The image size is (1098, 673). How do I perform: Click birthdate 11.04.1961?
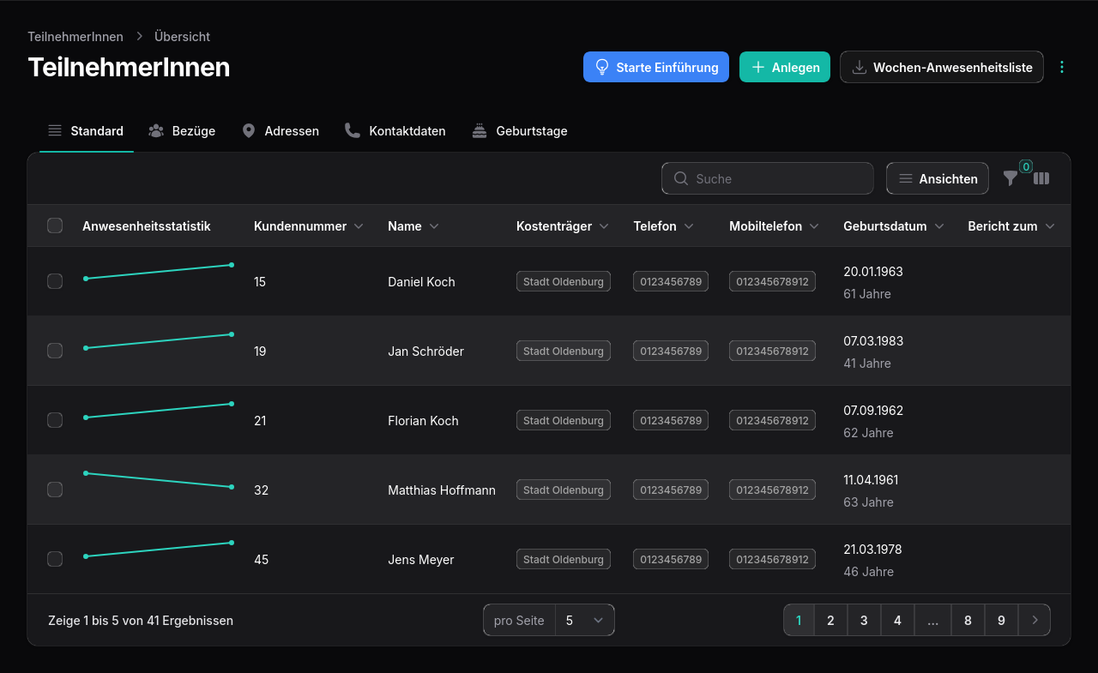[871, 479]
